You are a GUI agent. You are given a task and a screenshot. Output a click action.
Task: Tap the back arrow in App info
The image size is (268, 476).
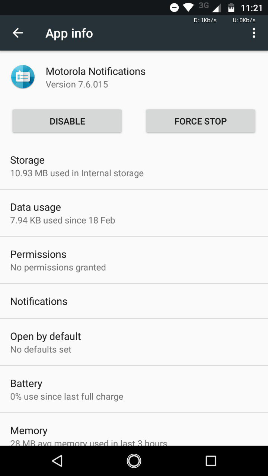(18, 33)
